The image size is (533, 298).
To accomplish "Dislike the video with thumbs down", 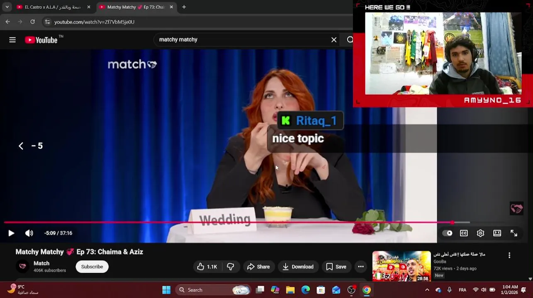I will pos(231,267).
